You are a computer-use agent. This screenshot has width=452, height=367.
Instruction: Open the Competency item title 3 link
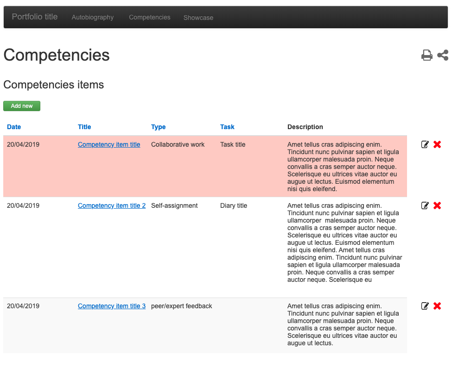click(x=112, y=306)
